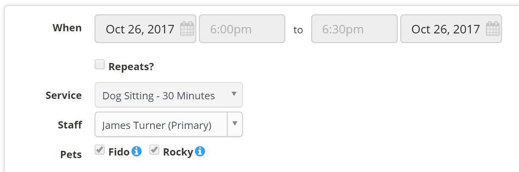Show Rocky's pet info icon
Screen dimensions: 519x172
pyautogui.click(x=200, y=151)
